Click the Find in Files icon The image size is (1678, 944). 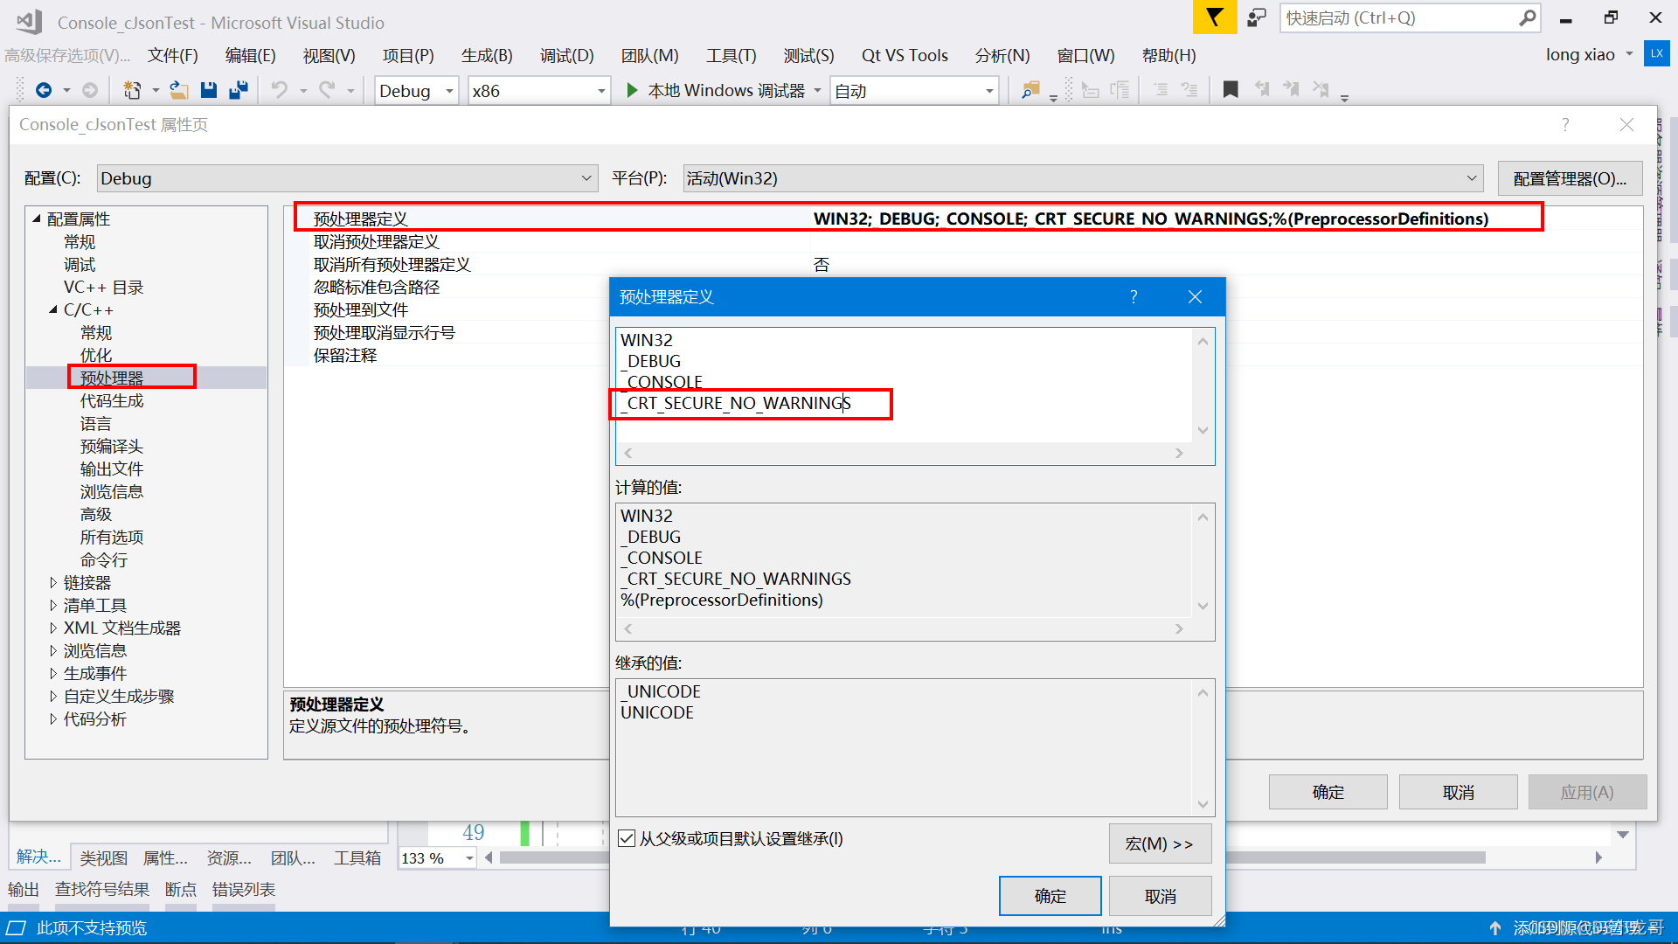[1030, 90]
